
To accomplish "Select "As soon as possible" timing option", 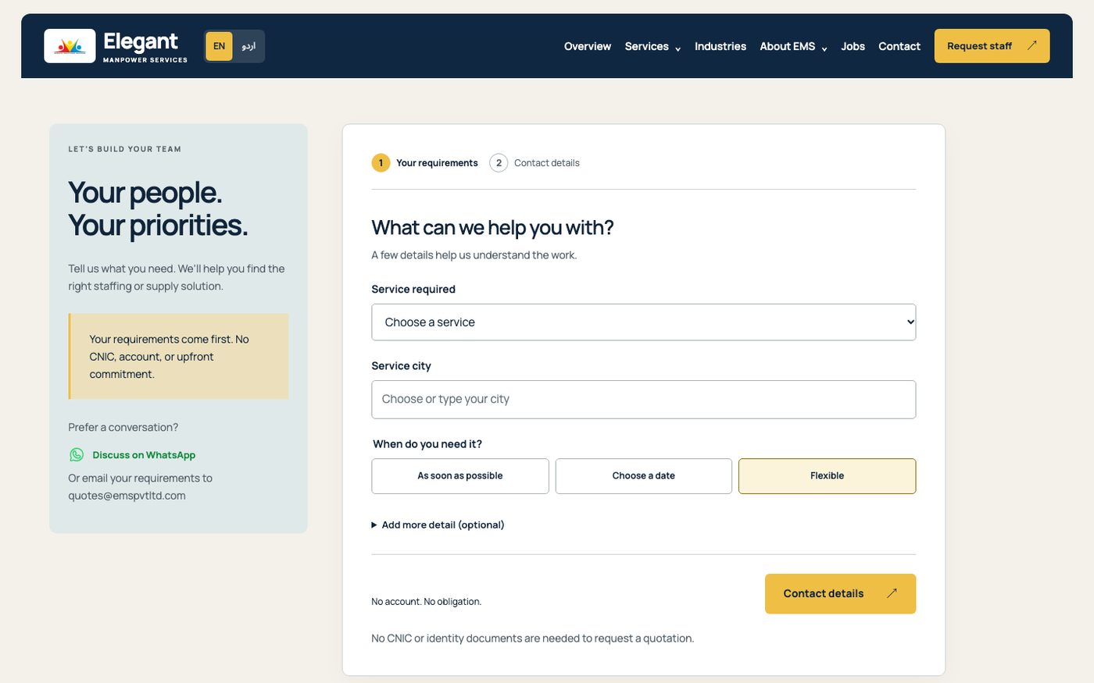I will [x=460, y=476].
